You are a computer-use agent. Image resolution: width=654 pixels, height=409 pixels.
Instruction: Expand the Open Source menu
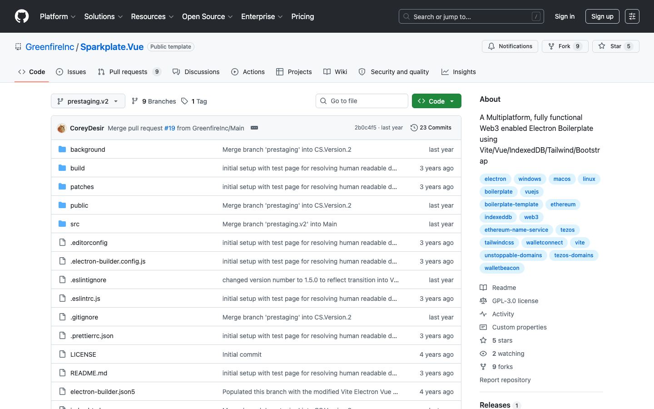(x=208, y=16)
